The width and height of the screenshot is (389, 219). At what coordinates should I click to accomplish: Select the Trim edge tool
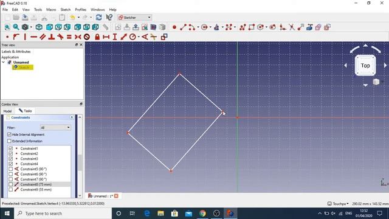coord(292,27)
